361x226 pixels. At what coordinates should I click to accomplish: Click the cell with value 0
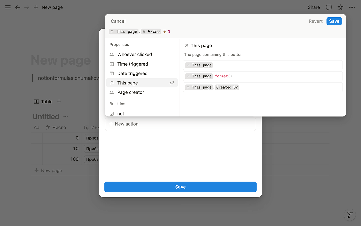click(x=62, y=138)
